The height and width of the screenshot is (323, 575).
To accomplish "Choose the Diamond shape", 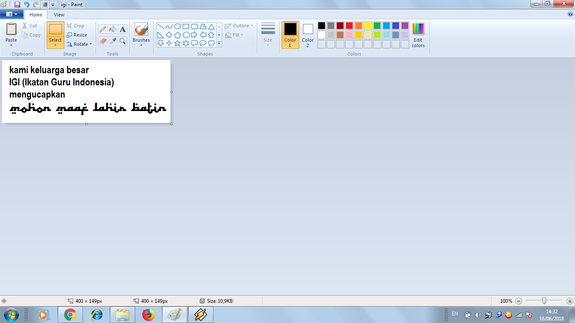I will pyautogui.click(x=169, y=34).
